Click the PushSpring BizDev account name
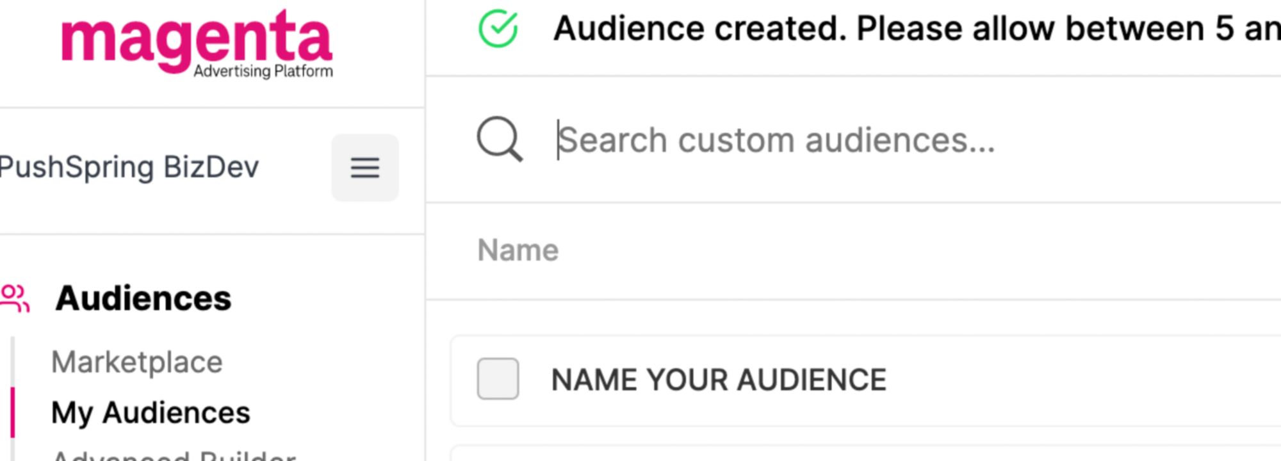 [x=129, y=168]
